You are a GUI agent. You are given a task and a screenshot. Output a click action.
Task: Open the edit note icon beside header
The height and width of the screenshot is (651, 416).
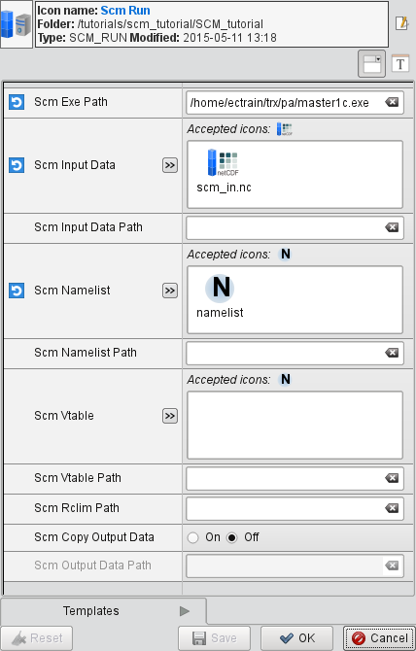[401, 23]
